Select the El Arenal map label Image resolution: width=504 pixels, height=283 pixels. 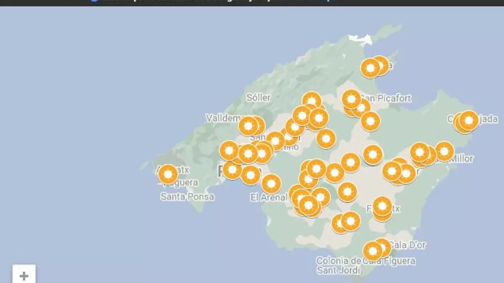268,197
